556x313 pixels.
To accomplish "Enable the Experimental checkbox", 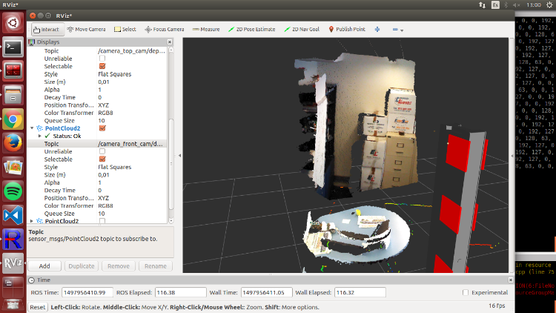I will tap(465, 292).
